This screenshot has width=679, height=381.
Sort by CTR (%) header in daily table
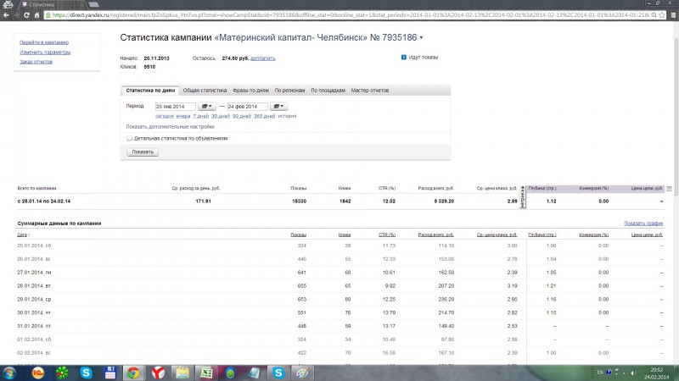click(x=387, y=235)
